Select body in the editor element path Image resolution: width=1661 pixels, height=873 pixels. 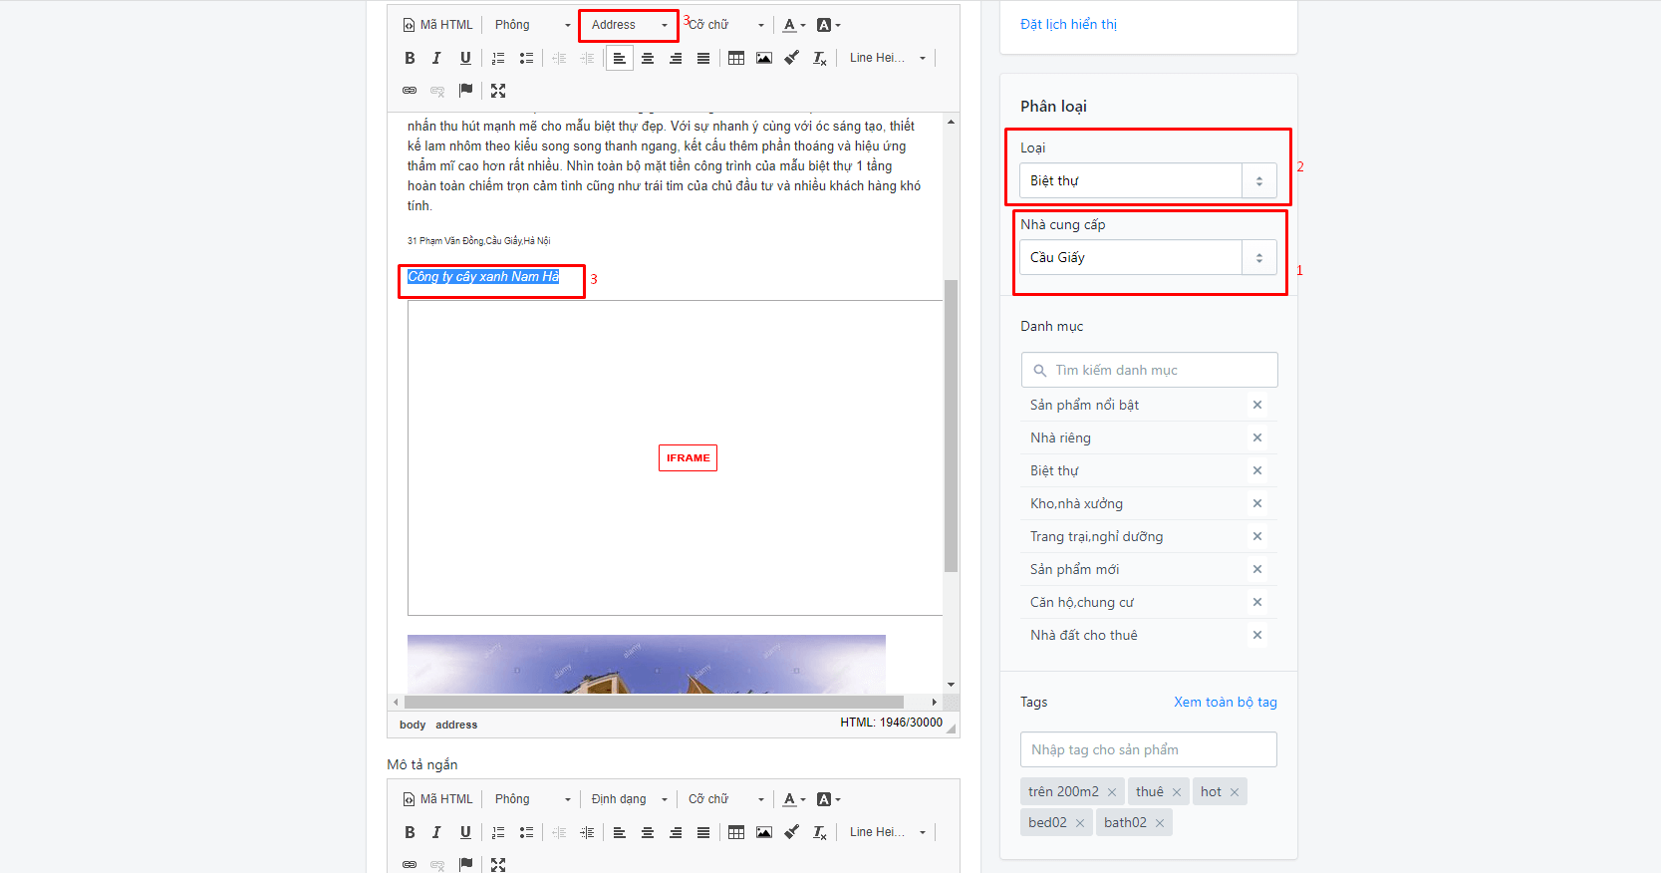(x=413, y=725)
